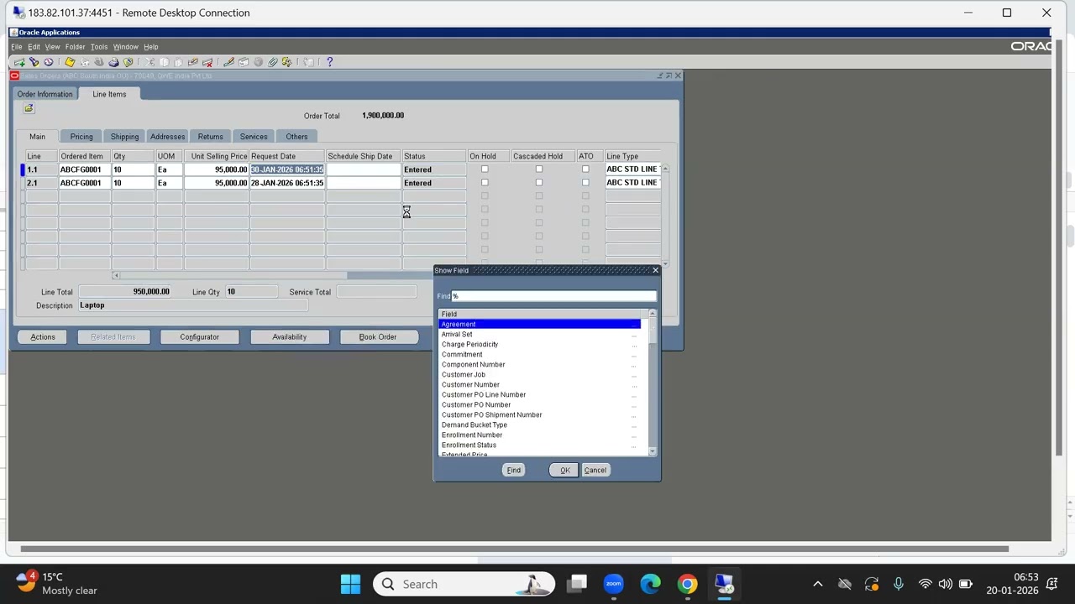Viewport: 1075px width, 604px height.
Task: Click the Actions button
Action: 43,336
